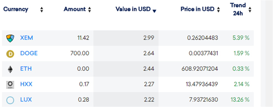Toggle Value in USD descending sort arrow

tap(154, 11)
